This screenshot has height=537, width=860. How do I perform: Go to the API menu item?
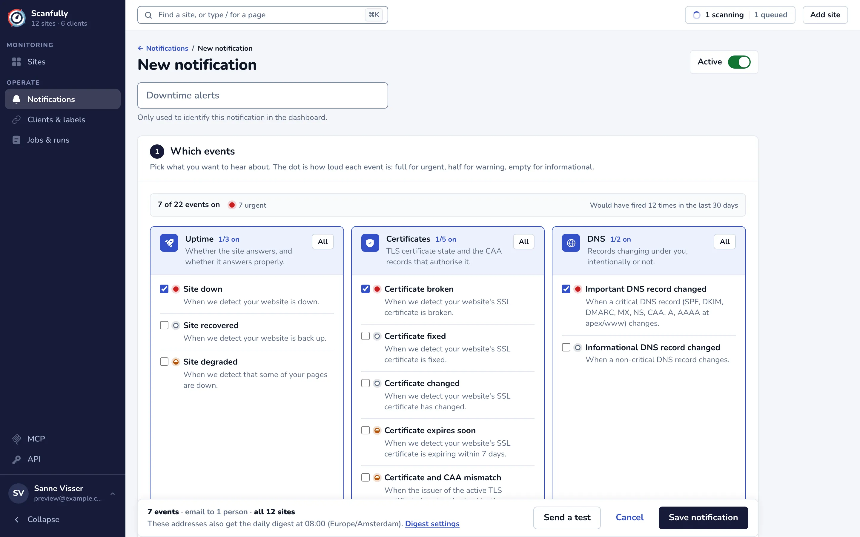[62, 459]
